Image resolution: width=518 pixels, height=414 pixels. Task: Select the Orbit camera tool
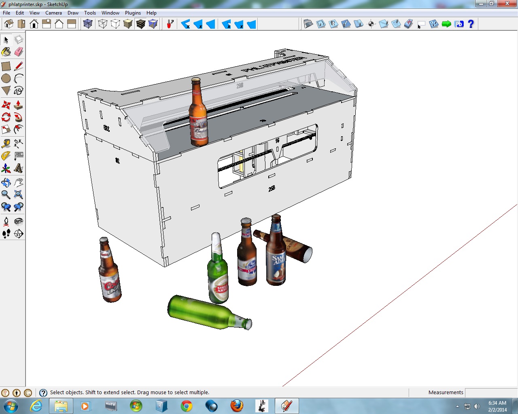(x=6, y=183)
